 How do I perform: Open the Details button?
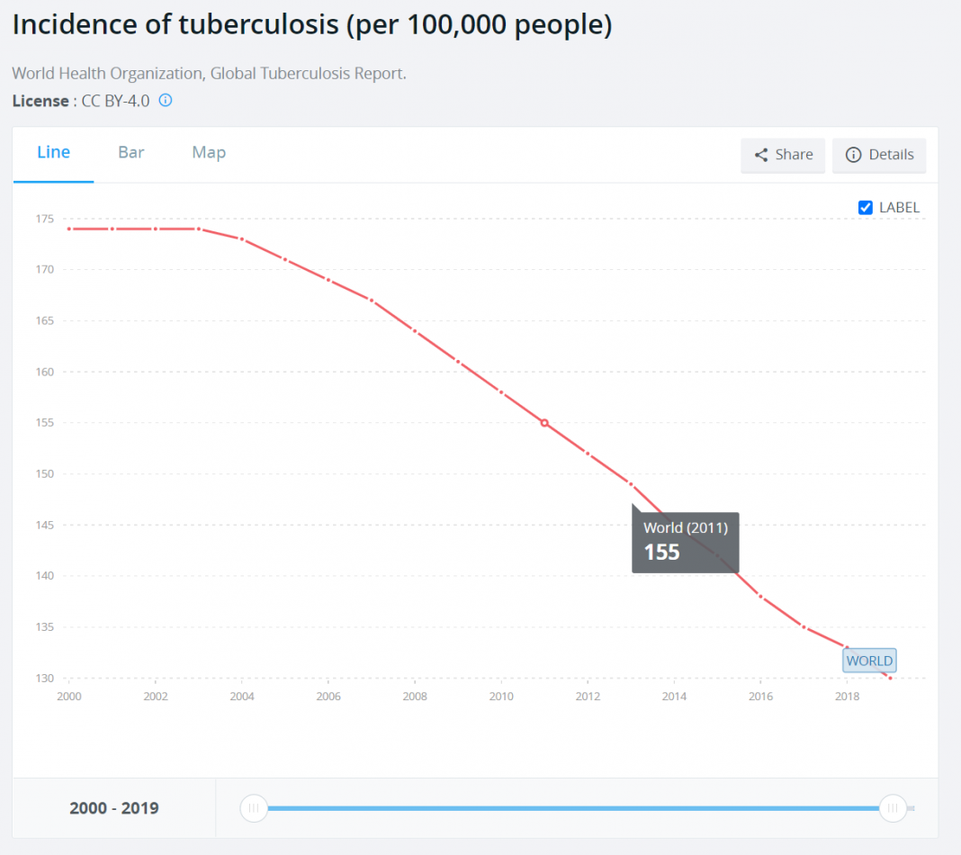pos(879,155)
